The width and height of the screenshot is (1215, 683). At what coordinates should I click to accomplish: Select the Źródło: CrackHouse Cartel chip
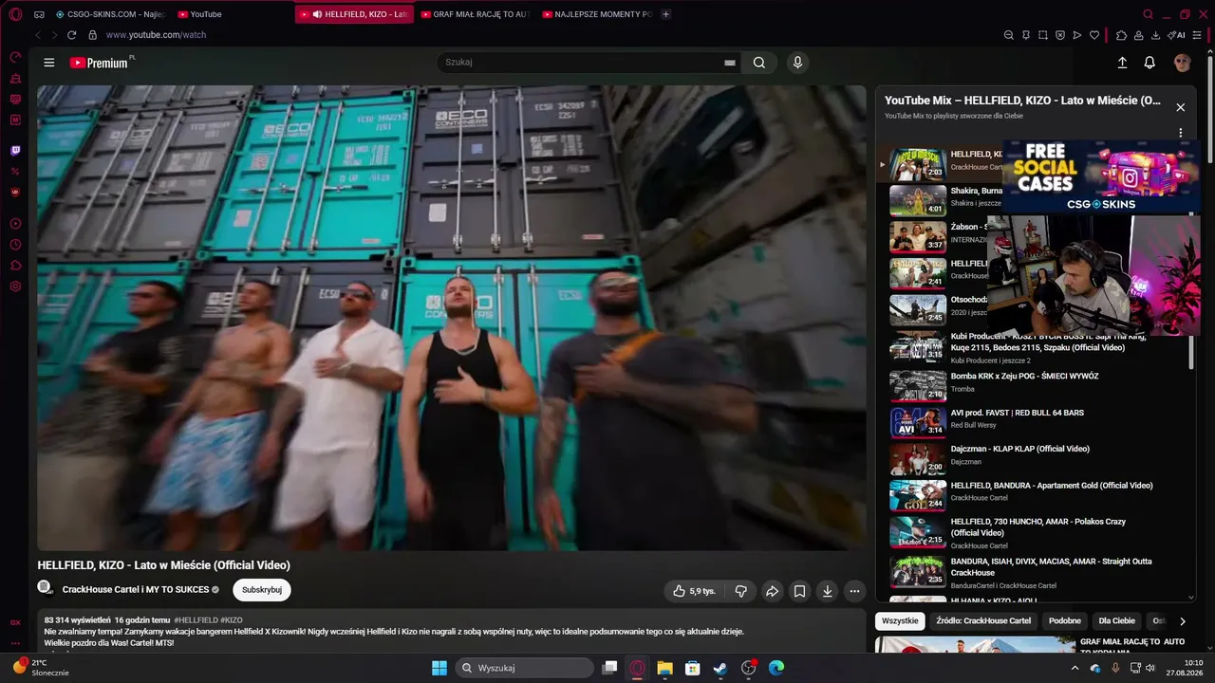pyautogui.click(x=983, y=621)
